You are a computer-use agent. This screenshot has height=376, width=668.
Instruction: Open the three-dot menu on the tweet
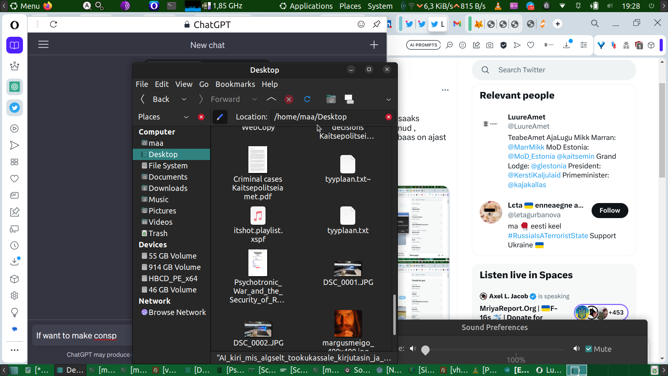[x=445, y=90]
